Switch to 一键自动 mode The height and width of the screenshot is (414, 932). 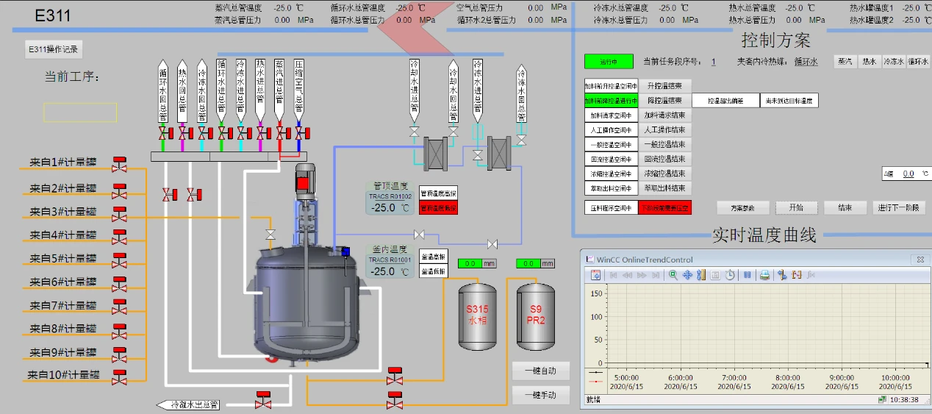(x=540, y=371)
